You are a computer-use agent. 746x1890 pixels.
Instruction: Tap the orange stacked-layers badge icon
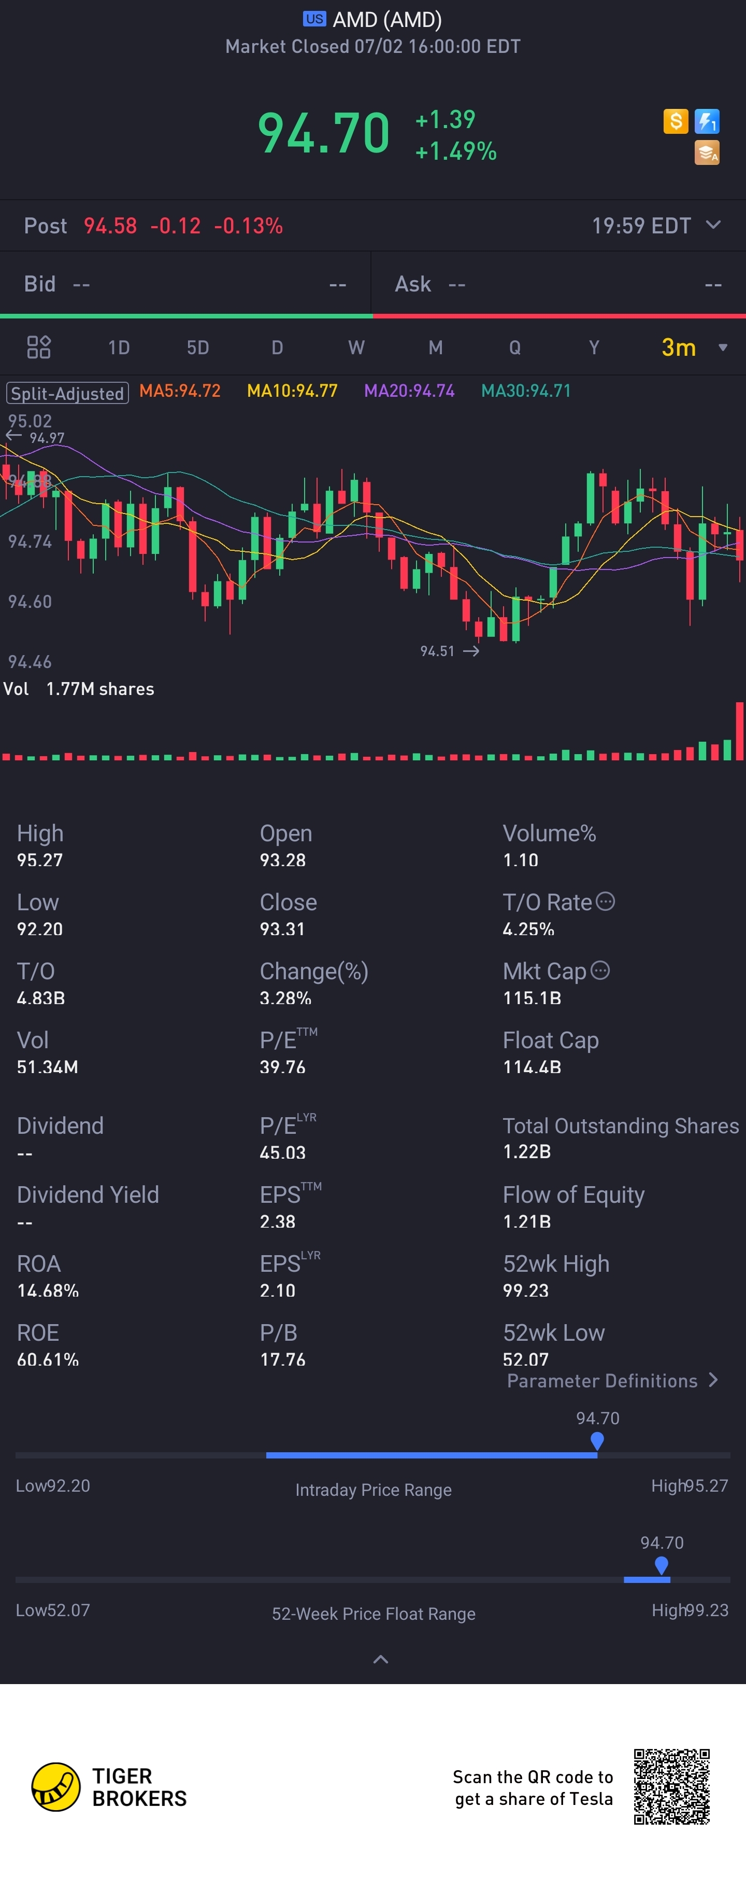707,152
